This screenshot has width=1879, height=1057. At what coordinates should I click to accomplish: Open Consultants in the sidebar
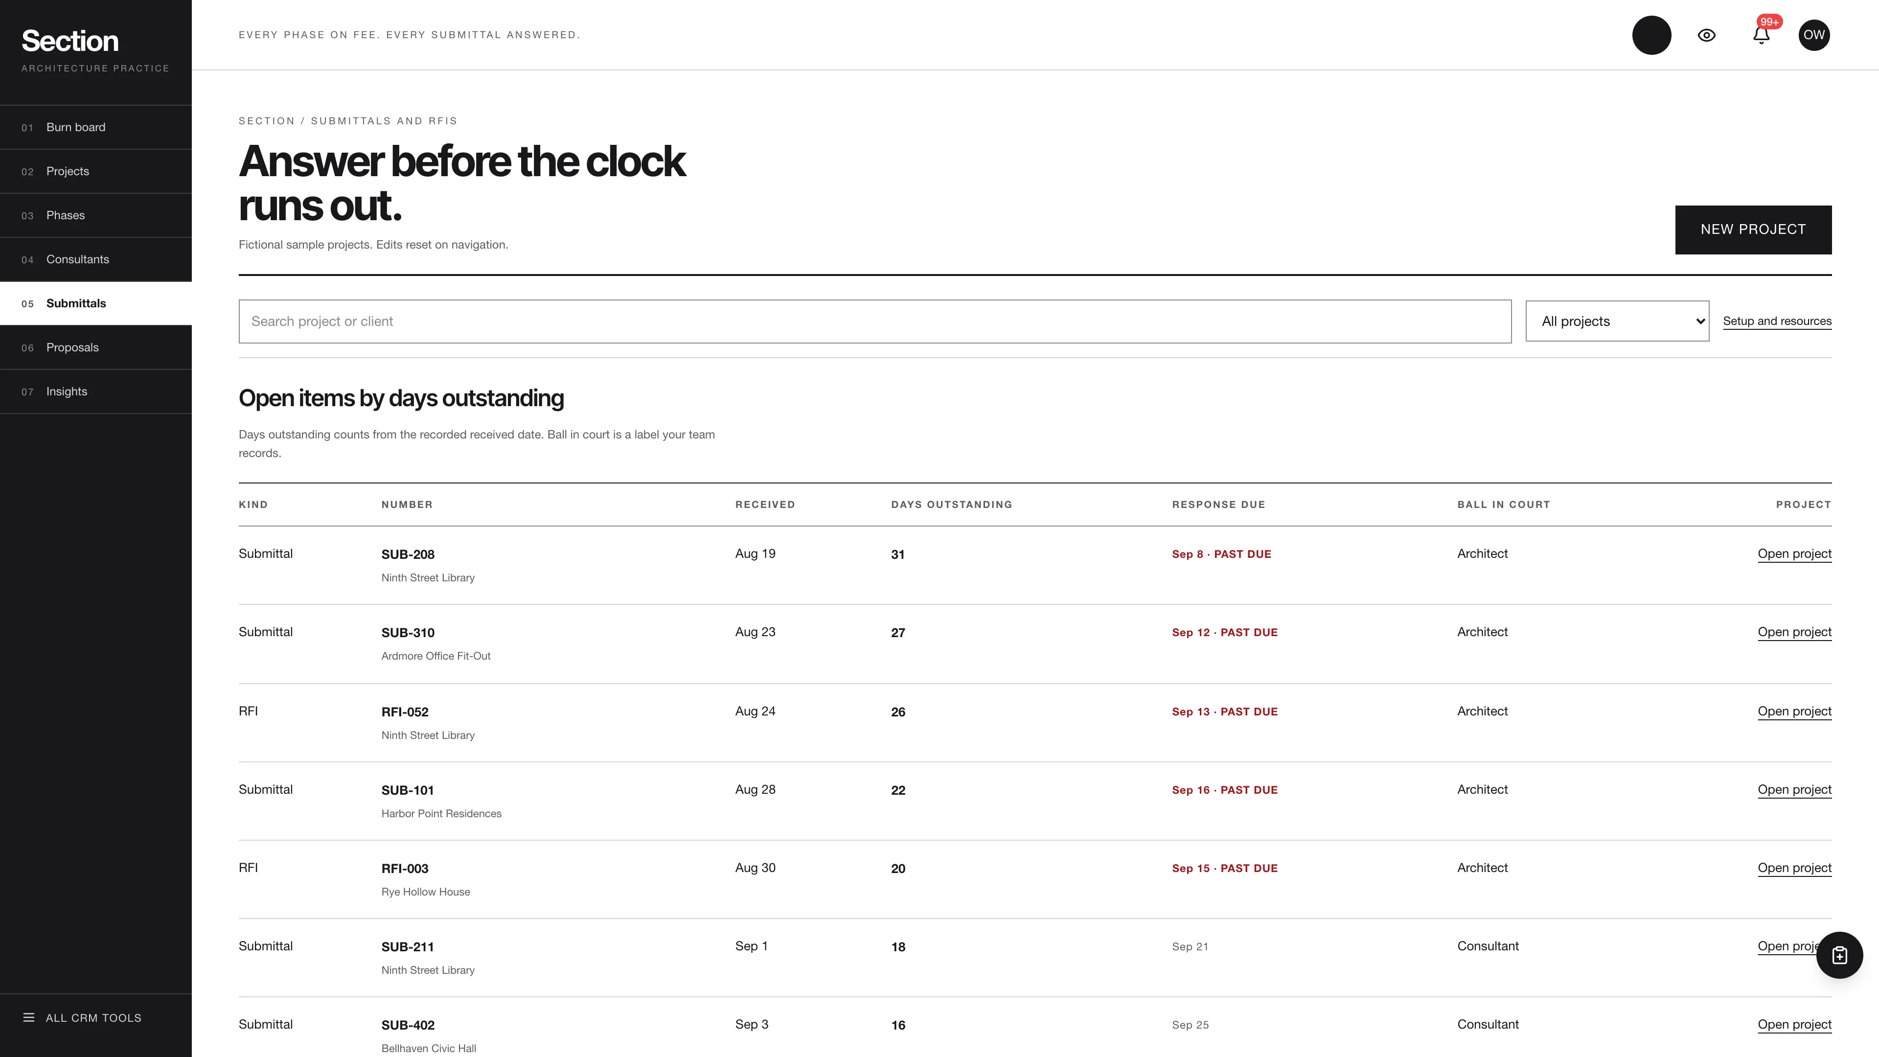95,259
